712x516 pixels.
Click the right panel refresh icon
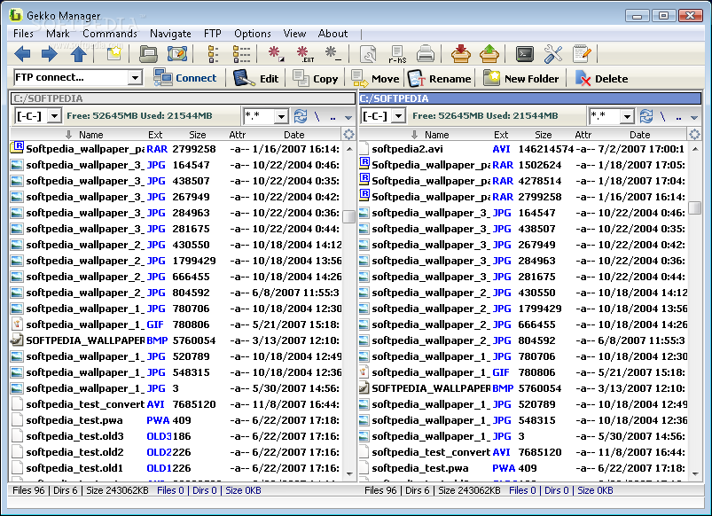point(646,116)
